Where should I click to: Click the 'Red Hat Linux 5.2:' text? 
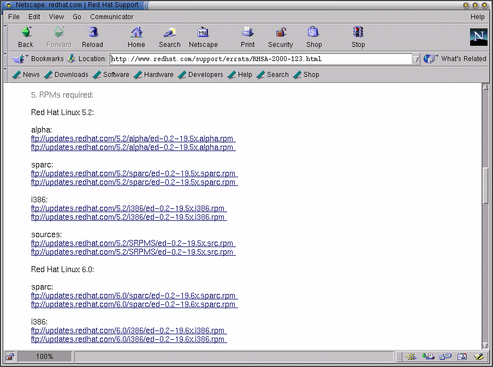coord(63,112)
